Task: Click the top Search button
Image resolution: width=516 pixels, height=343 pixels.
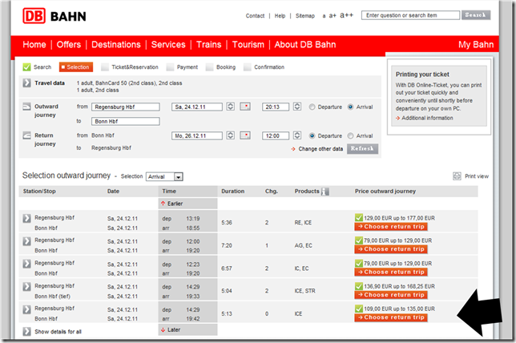Action: (x=476, y=15)
